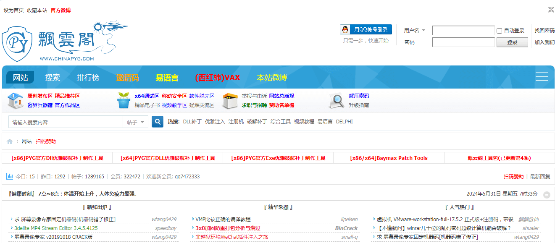The width and height of the screenshot is (555, 243).
Task: Click the house icon beside 原创发布区
Action: point(16,101)
